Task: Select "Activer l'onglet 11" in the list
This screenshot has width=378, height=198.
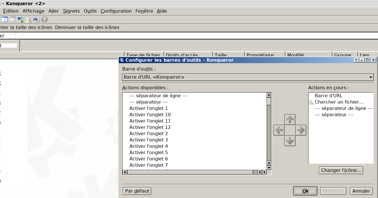Action: (150, 121)
